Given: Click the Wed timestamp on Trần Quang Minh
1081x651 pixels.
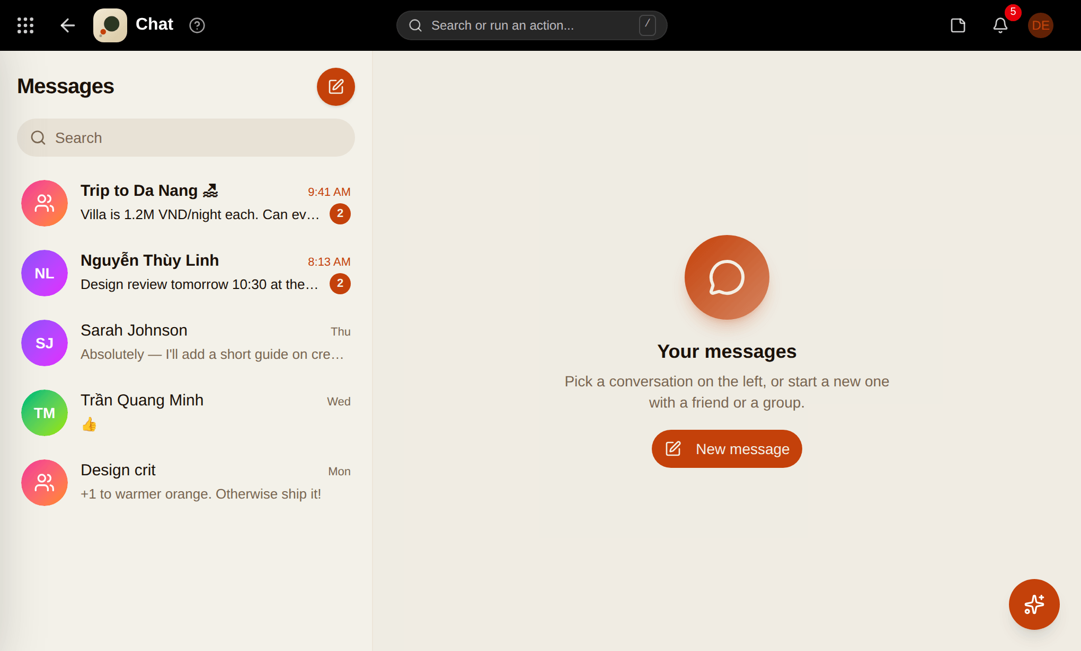Looking at the screenshot, I should click(339, 402).
